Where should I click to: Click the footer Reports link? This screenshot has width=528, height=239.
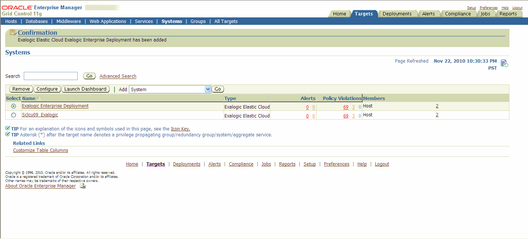287,164
